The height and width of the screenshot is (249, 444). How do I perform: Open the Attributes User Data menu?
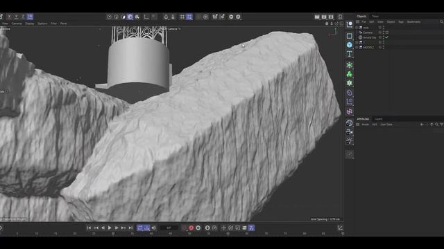point(386,124)
